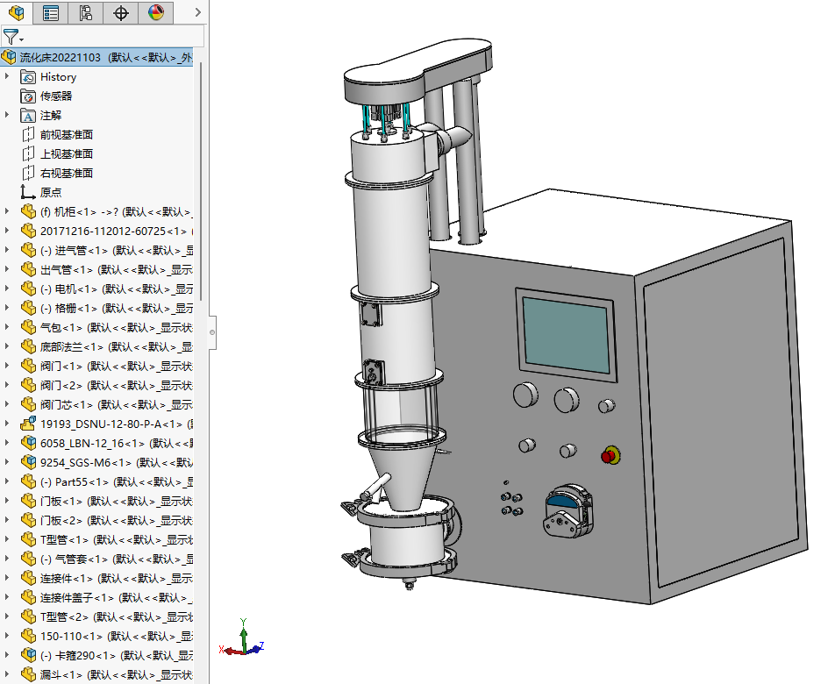Select the 前视基准面 plane icon

[28, 134]
